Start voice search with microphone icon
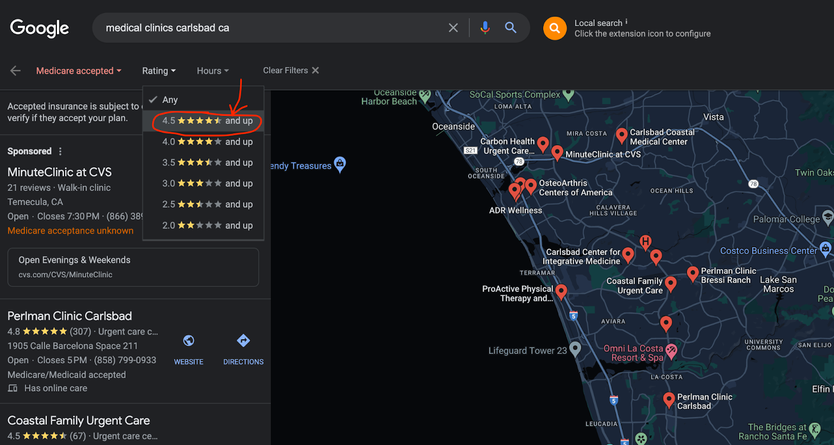This screenshot has width=834, height=445. (x=485, y=28)
